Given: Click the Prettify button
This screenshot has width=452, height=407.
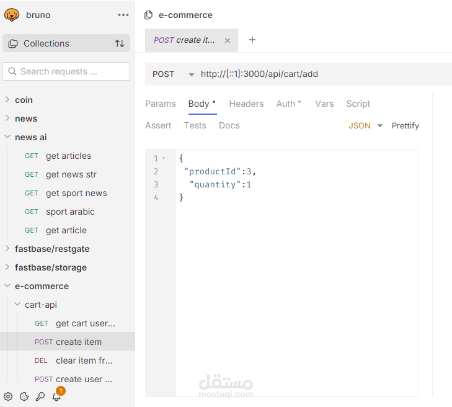Looking at the screenshot, I should [x=405, y=126].
